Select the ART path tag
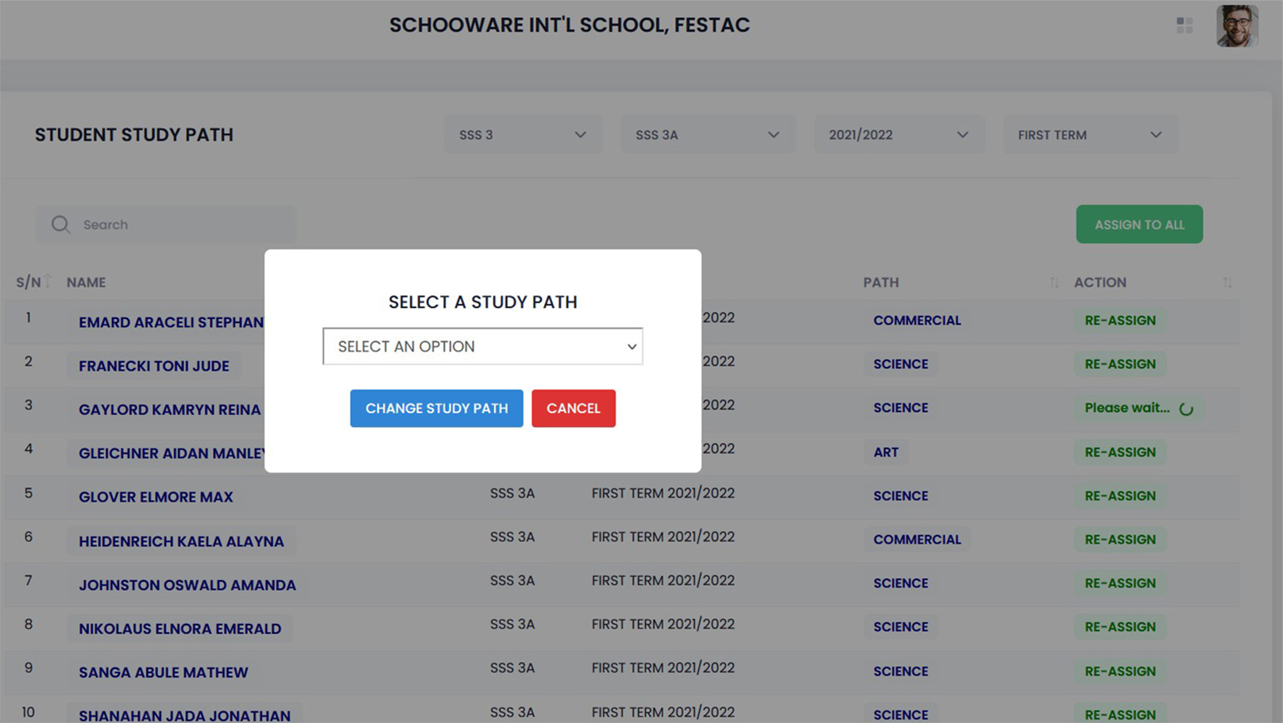 pos(886,452)
